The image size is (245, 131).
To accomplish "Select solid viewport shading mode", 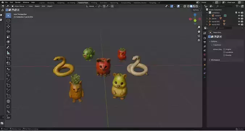I will pos(191,6).
